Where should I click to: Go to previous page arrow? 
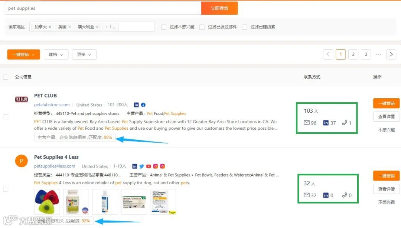pos(328,54)
